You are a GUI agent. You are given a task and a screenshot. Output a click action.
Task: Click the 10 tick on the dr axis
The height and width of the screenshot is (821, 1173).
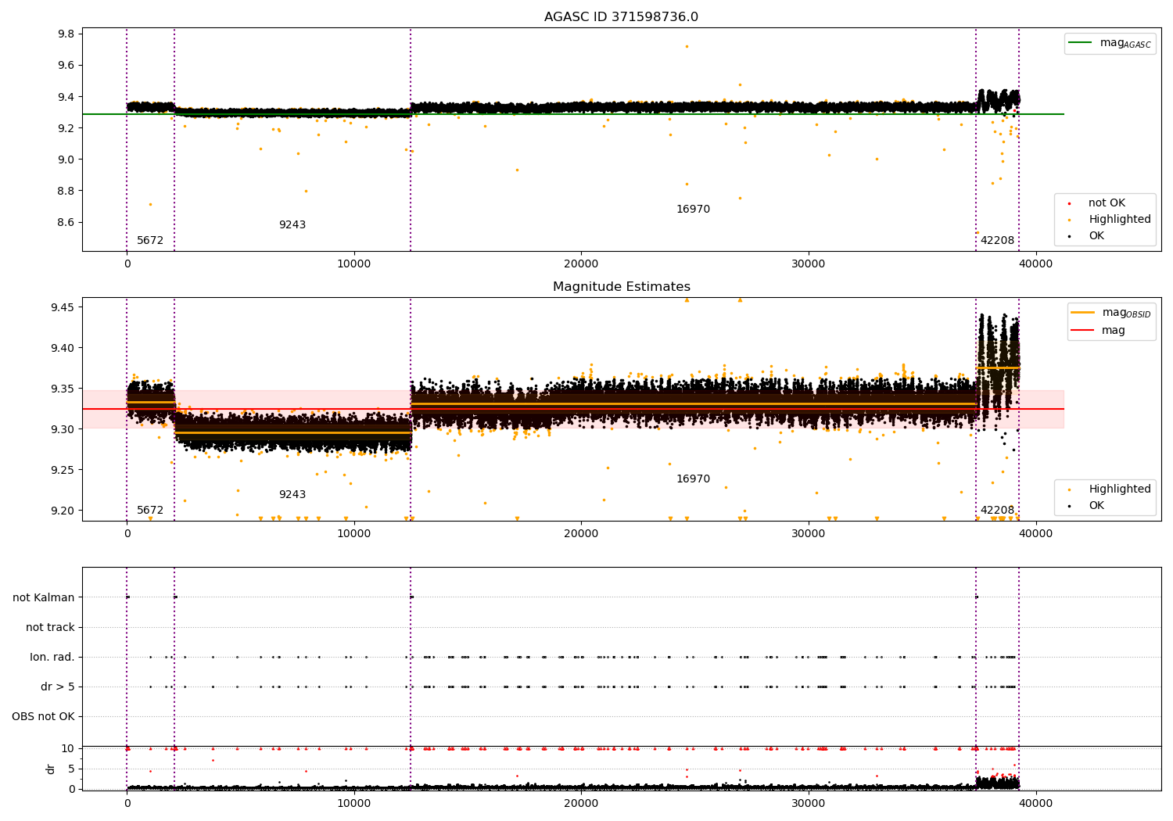(x=68, y=748)
